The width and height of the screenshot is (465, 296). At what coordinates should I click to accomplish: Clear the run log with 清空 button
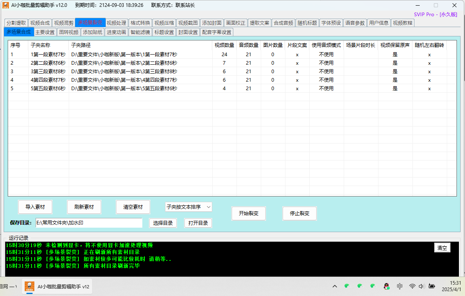click(x=442, y=248)
